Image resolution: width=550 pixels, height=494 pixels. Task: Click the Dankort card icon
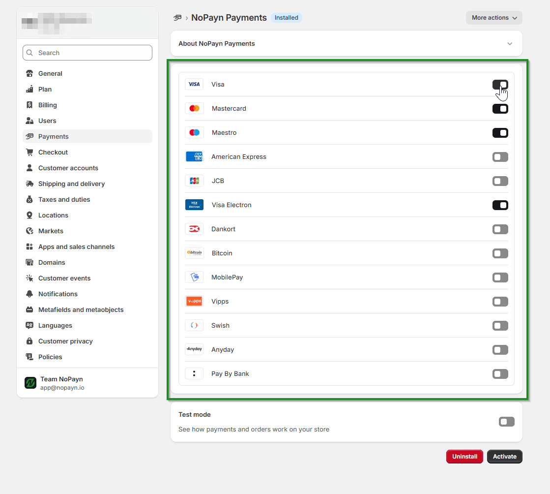[194, 228]
